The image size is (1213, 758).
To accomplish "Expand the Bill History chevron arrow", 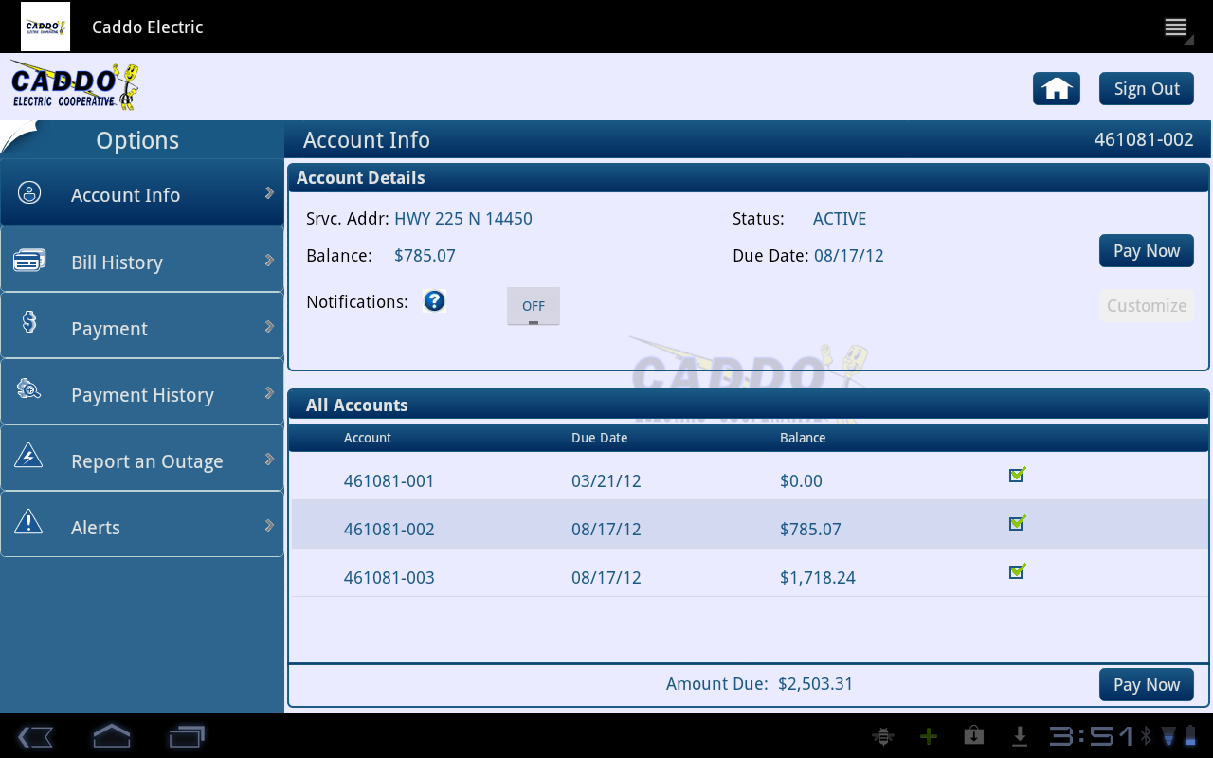I will click(269, 260).
